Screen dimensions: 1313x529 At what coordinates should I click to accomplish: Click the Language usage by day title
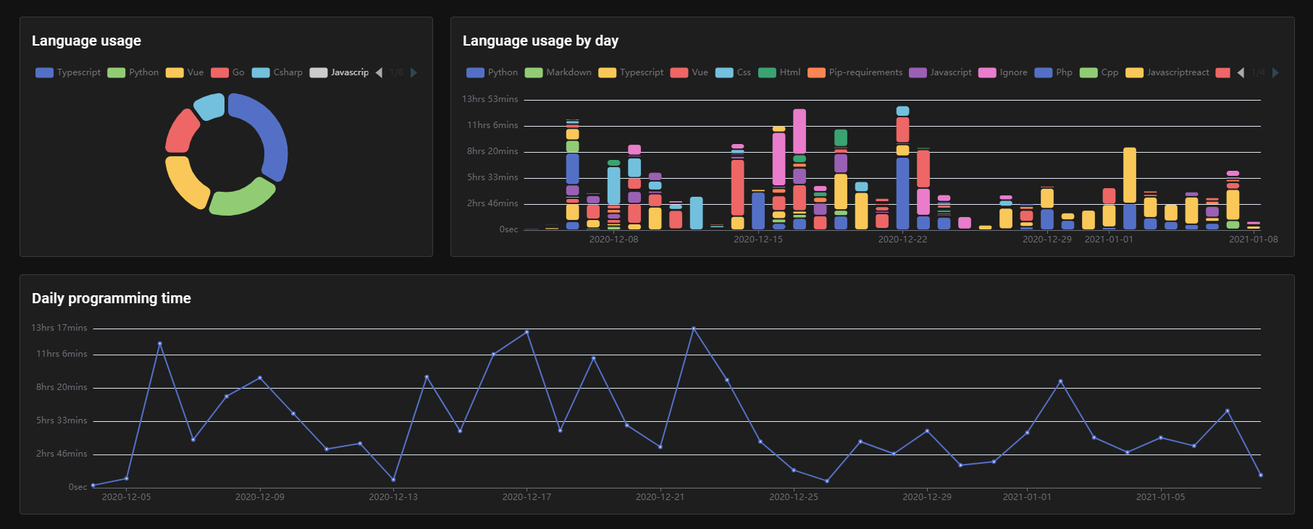540,41
